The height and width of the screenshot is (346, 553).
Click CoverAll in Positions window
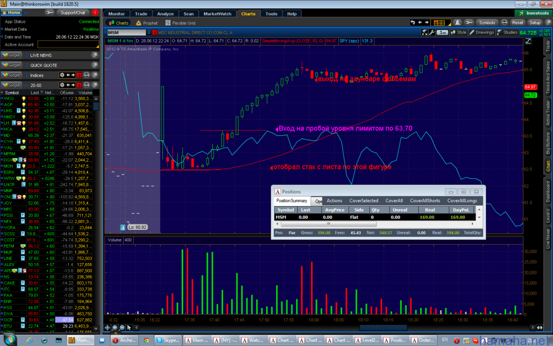pyautogui.click(x=394, y=201)
